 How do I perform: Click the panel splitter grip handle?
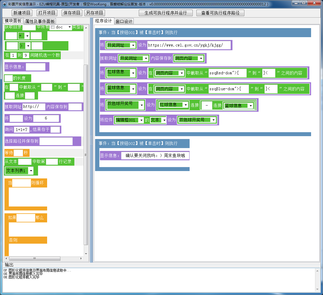click(91, 140)
